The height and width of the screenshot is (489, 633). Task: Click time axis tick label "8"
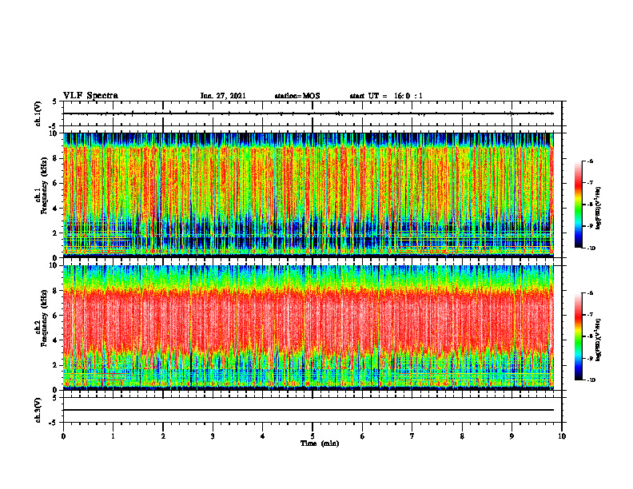462,436
